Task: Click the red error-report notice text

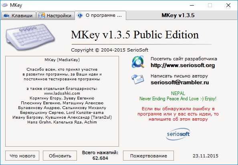Action: pyautogui.click(x=178, y=114)
